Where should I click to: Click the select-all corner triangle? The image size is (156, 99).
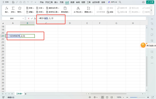point(3,23)
